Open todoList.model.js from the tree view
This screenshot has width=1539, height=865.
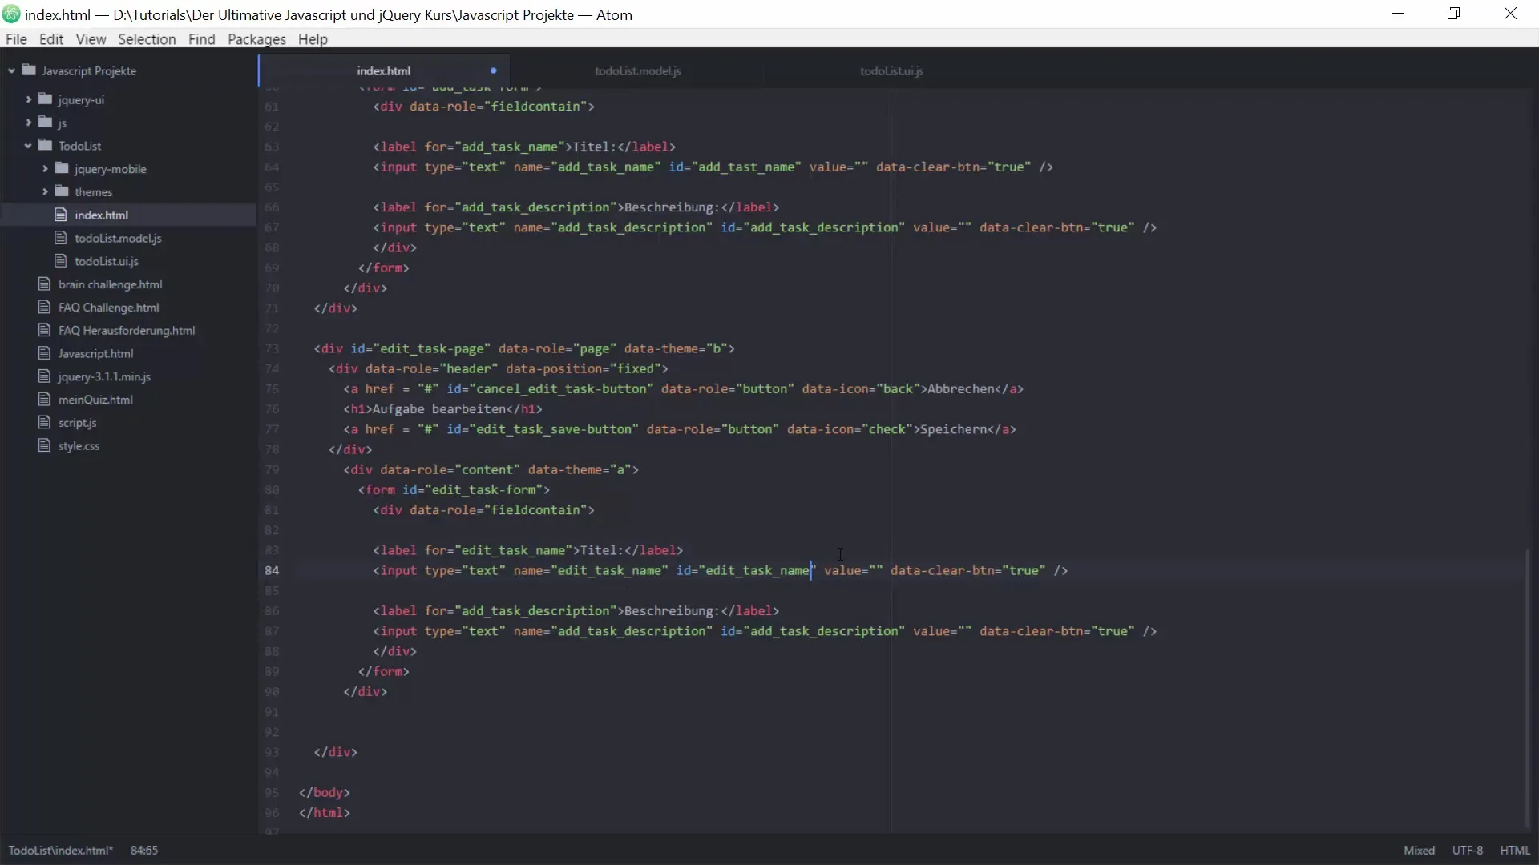pyautogui.click(x=118, y=238)
